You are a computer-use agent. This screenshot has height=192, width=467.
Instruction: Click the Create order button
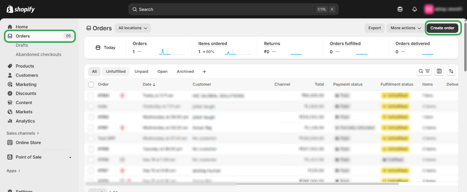pyautogui.click(x=442, y=28)
